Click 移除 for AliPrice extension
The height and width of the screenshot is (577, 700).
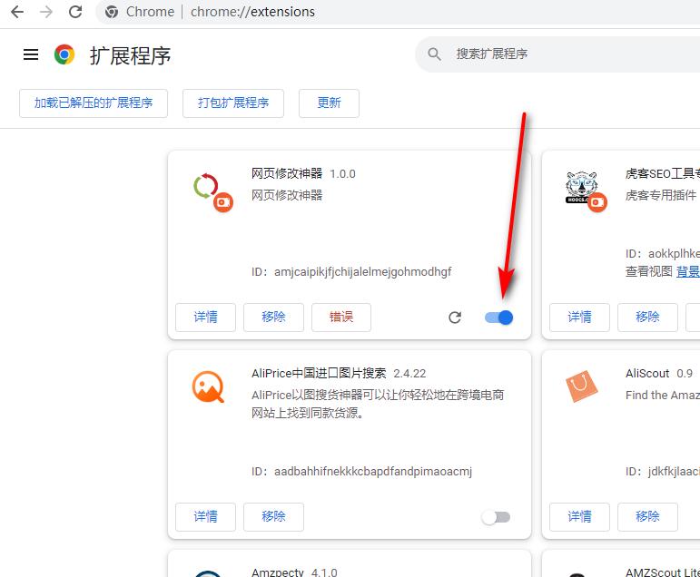[273, 517]
